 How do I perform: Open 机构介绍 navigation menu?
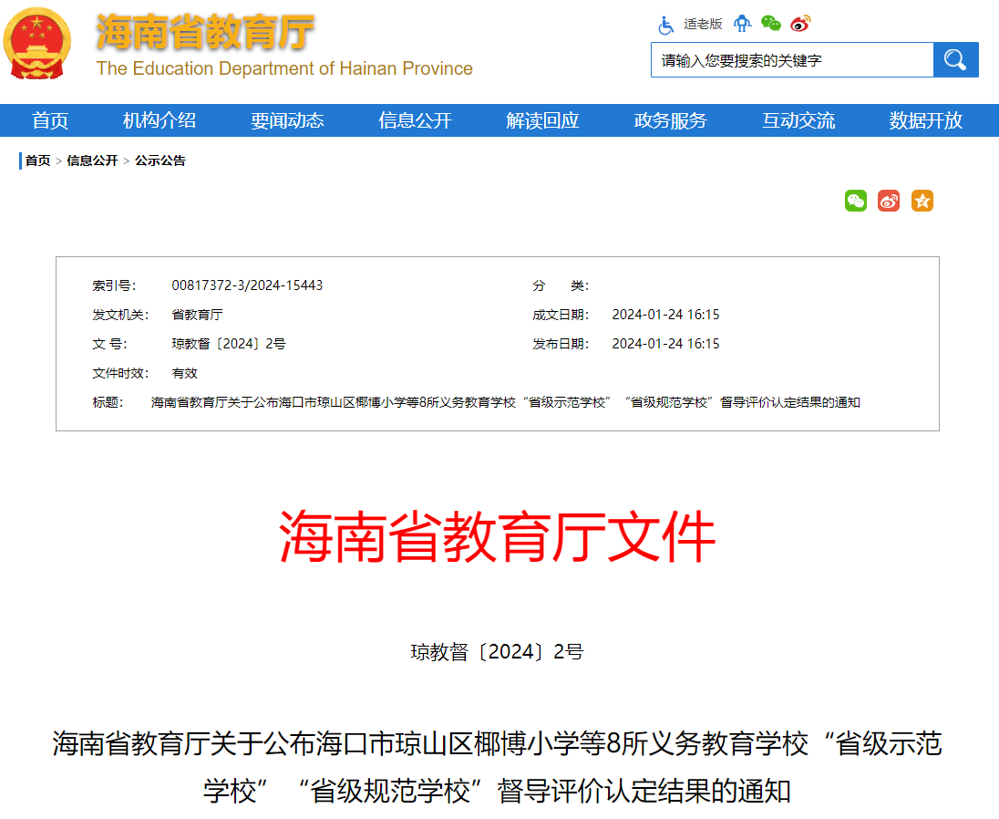click(160, 120)
